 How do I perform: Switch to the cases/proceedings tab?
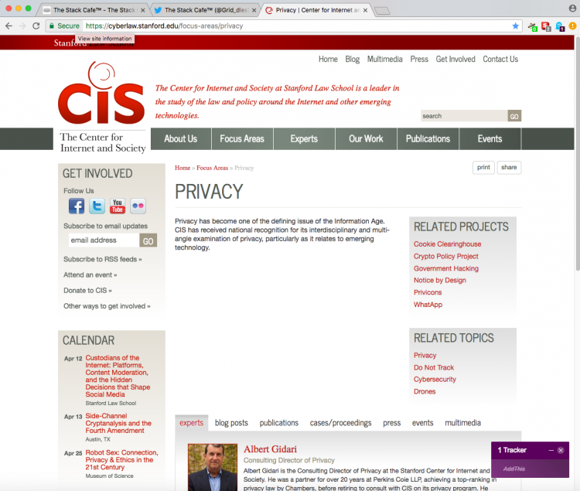click(x=341, y=423)
